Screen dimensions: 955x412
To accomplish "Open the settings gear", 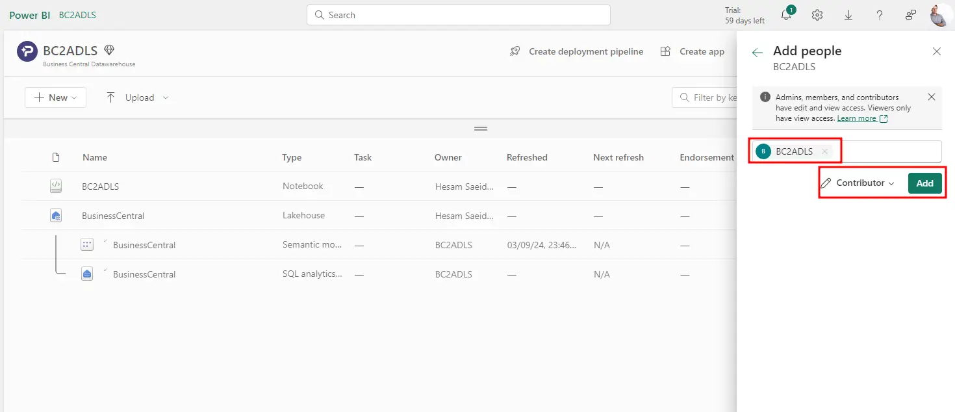I will tap(817, 15).
